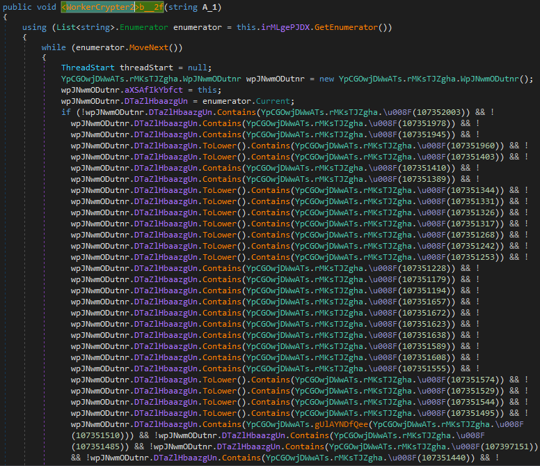Select the number 107397151
This screenshot has height=466, width=540.
pos(507,446)
